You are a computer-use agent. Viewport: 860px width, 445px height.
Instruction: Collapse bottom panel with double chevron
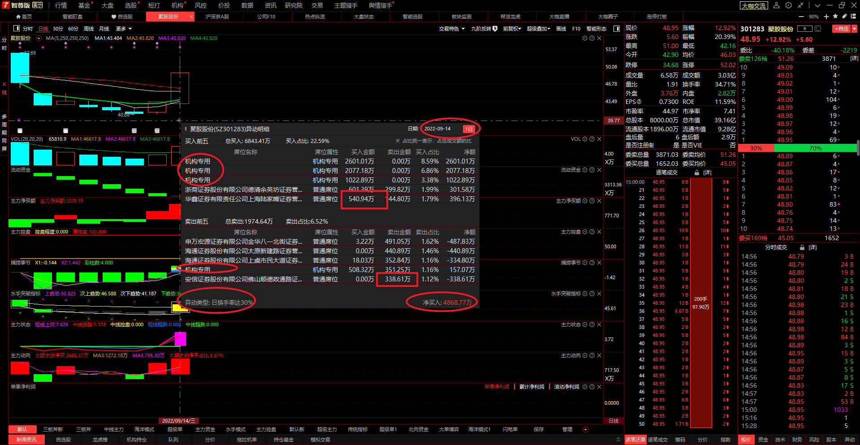618,440
